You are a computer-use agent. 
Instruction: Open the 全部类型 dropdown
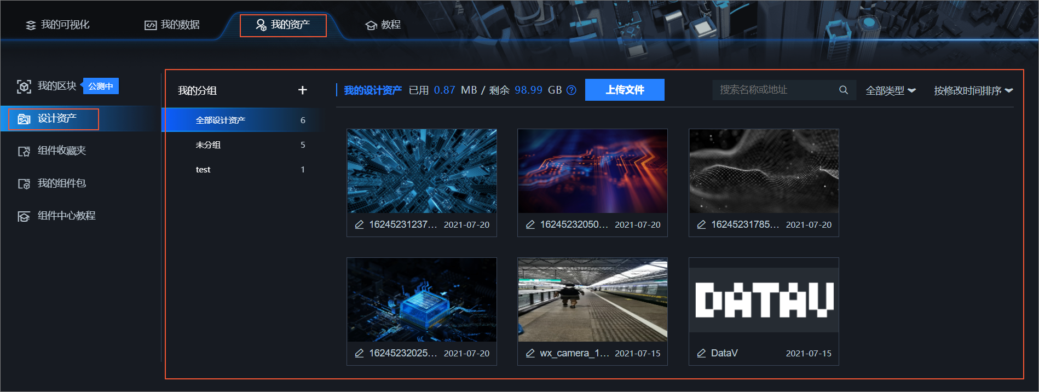pos(891,90)
